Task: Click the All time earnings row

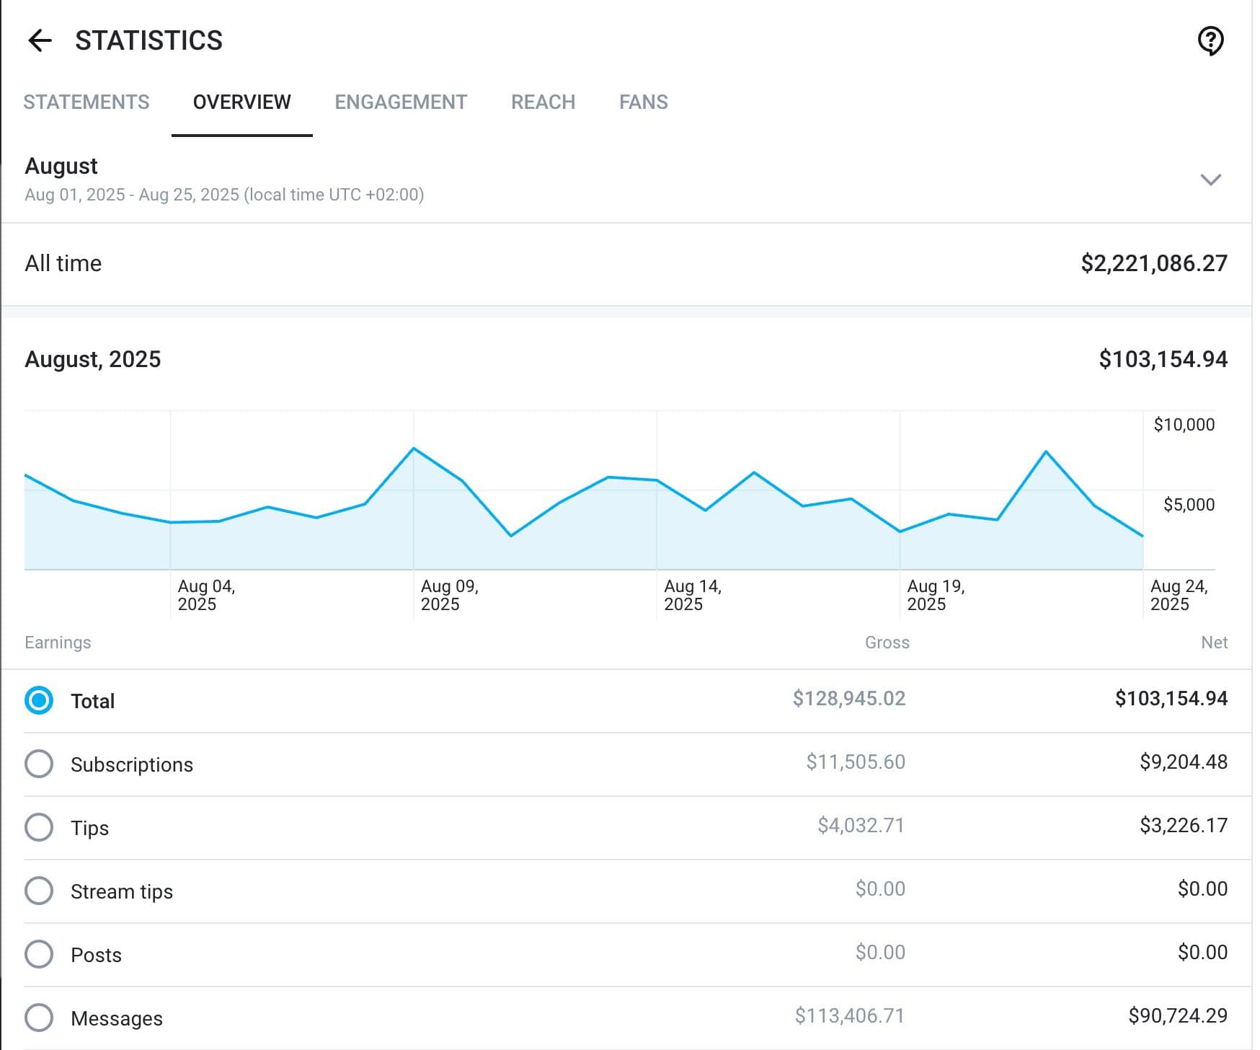Action: coord(626,264)
